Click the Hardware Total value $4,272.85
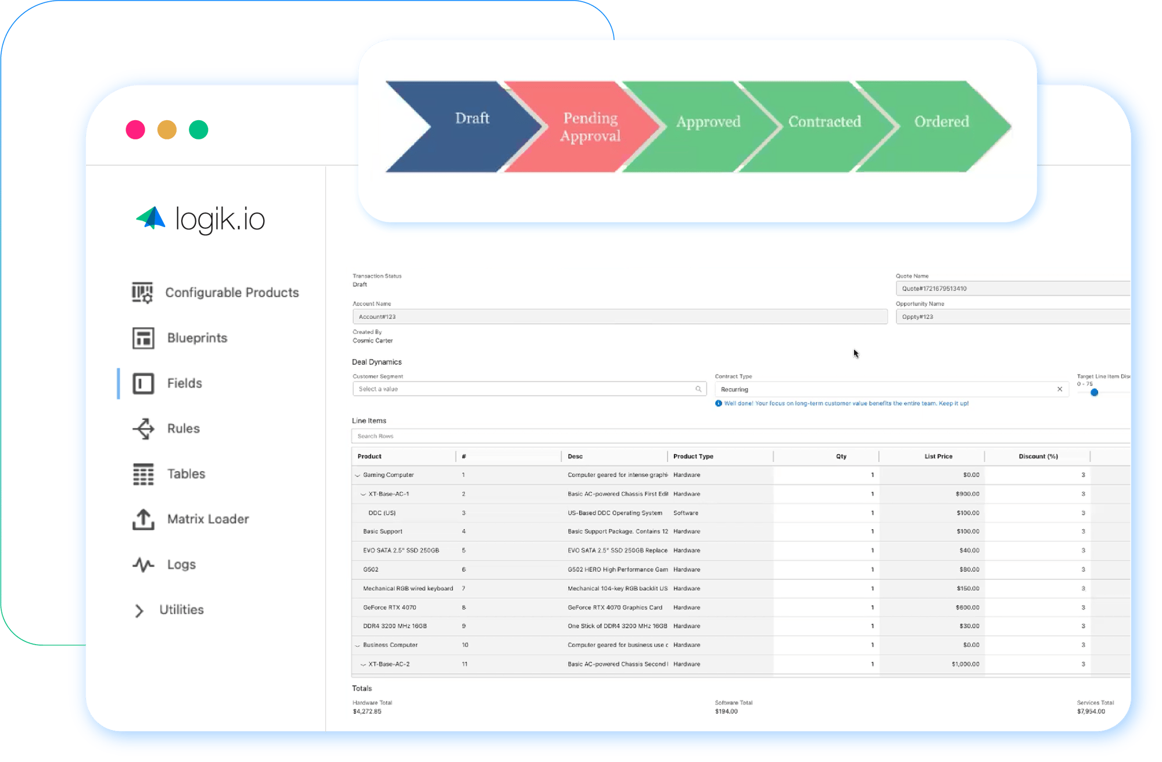 pos(367,711)
